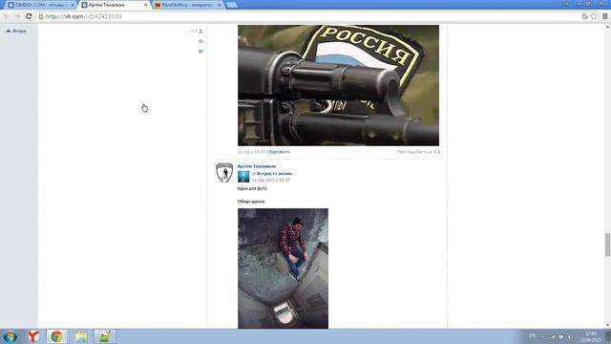Click the Chrome taskbar icon

tap(56, 336)
